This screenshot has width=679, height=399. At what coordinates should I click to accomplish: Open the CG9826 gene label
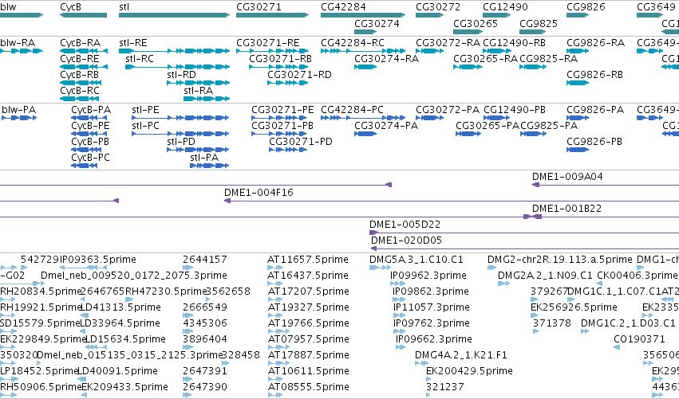coord(586,7)
